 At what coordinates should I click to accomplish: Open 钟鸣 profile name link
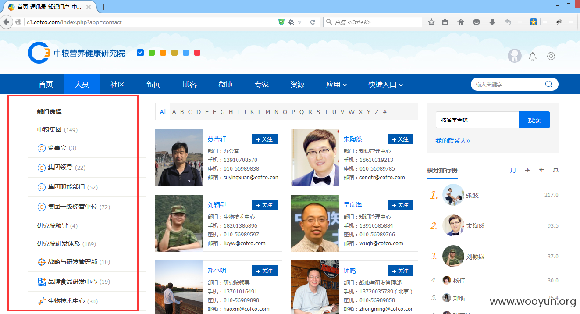pyautogui.click(x=349, y=271)
